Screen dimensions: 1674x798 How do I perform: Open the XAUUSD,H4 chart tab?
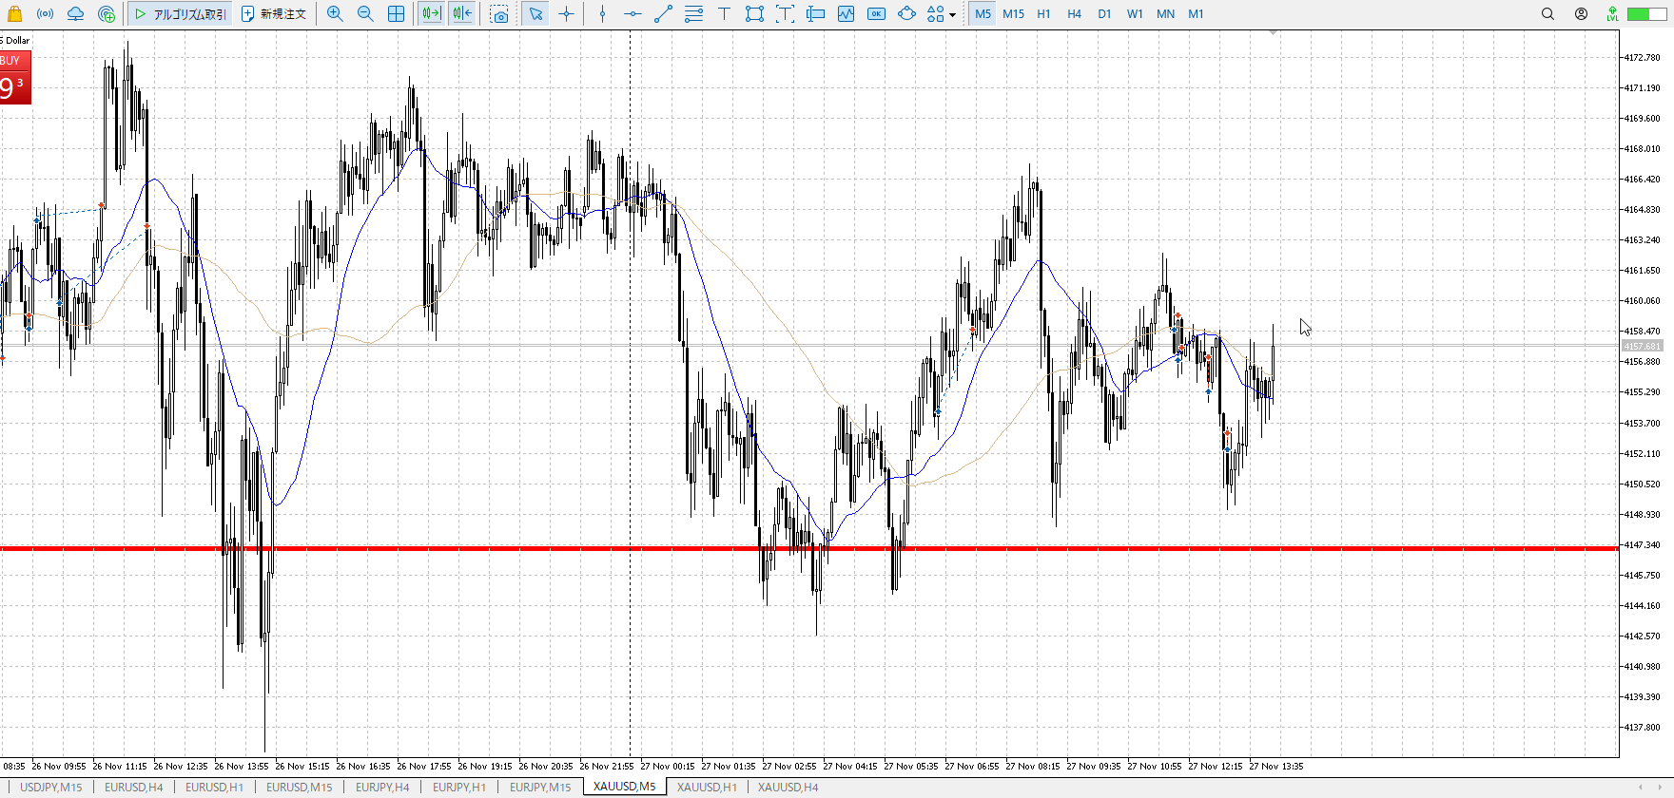click(788, 788)
